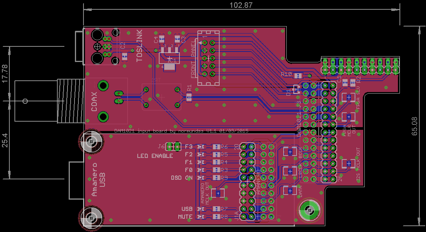Click the AMANERO MCLK OUT label
The image size is (426, 232).
pyautogui.click(x=205, y=193)
